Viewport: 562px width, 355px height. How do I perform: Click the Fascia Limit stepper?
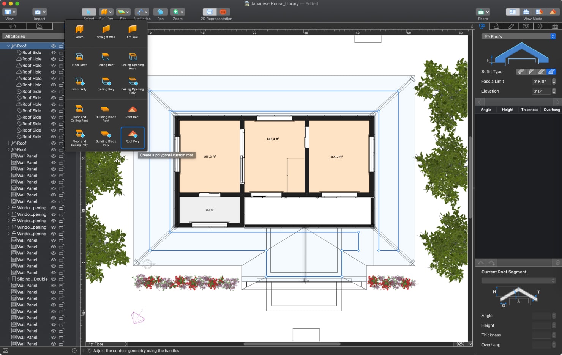point(554,81)
